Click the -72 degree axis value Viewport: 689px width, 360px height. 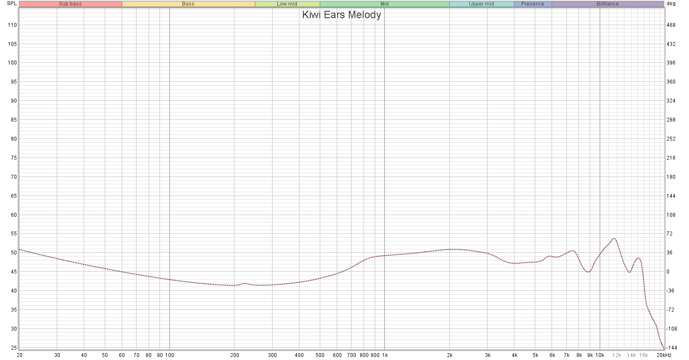pyautogui.click(x=670, y=310)
